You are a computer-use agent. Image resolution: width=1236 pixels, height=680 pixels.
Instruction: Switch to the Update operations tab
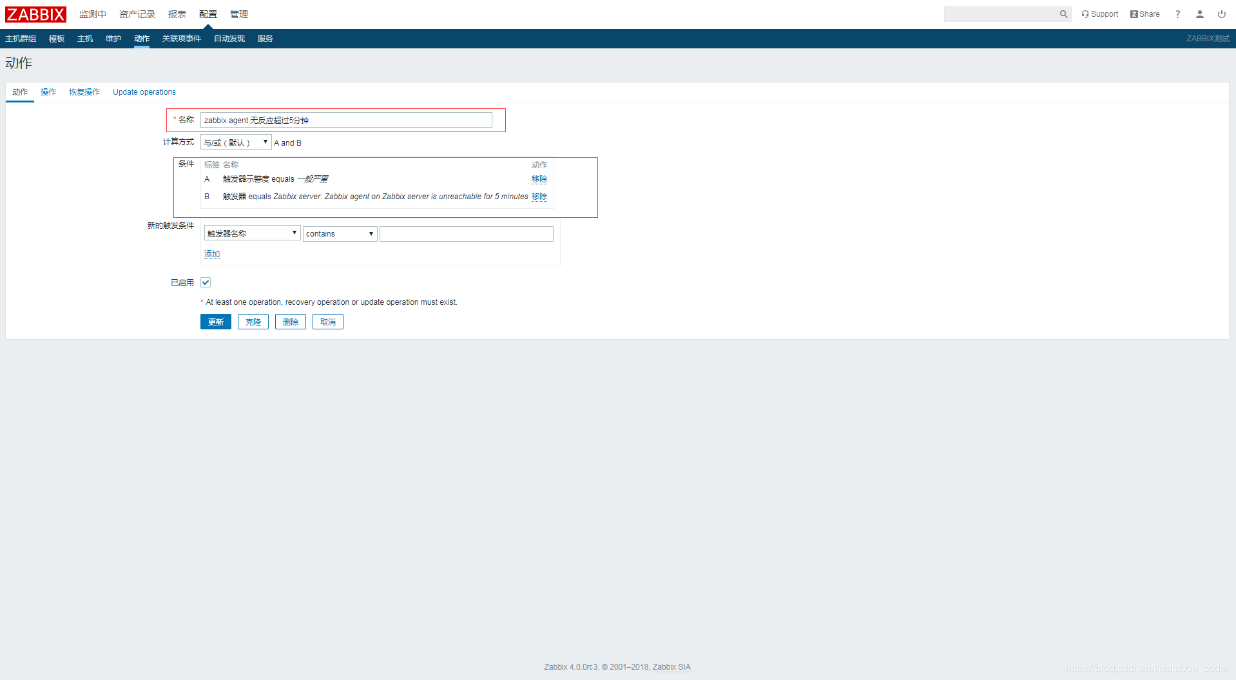point(144,92)
